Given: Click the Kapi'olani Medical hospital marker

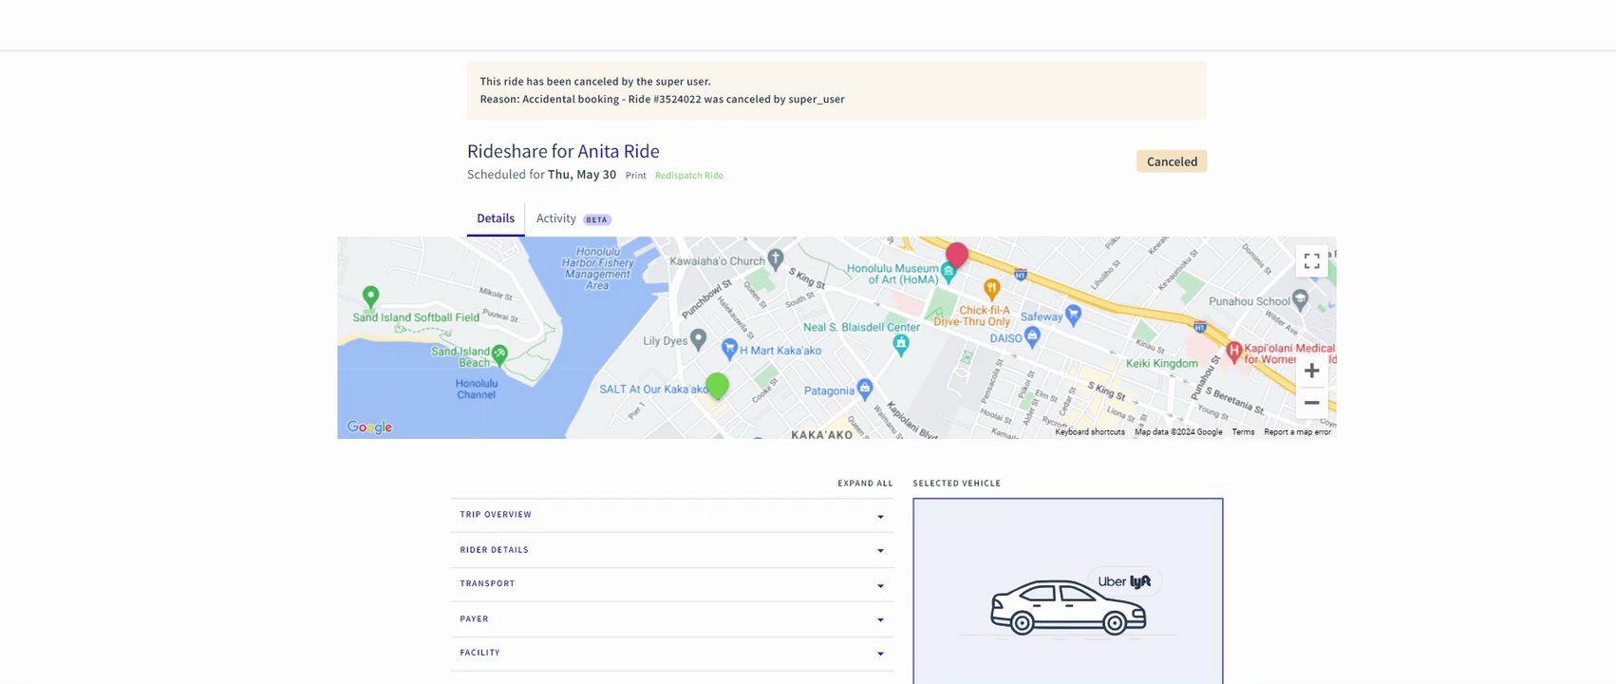Looking at the screenshot, I should (1233, 351).
